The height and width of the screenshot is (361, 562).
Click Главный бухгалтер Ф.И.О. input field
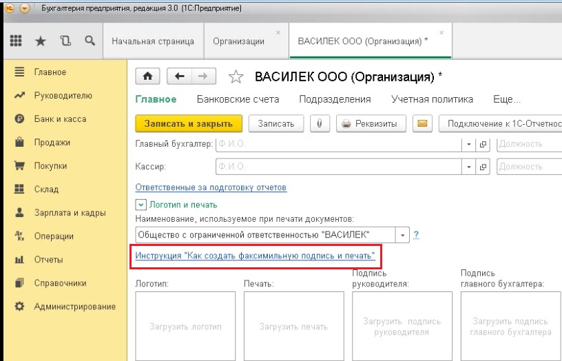point(339,144)
